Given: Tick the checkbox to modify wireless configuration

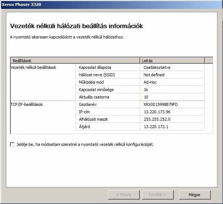Looking at the screenshot, I should click(x=12, y=144).
